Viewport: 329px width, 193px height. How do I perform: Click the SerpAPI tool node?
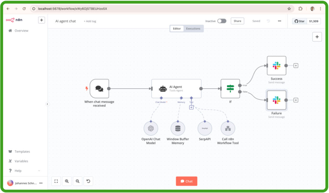(204, 129)
